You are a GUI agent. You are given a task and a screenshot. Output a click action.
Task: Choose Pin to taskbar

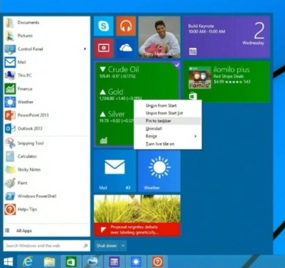click(168, 121)
